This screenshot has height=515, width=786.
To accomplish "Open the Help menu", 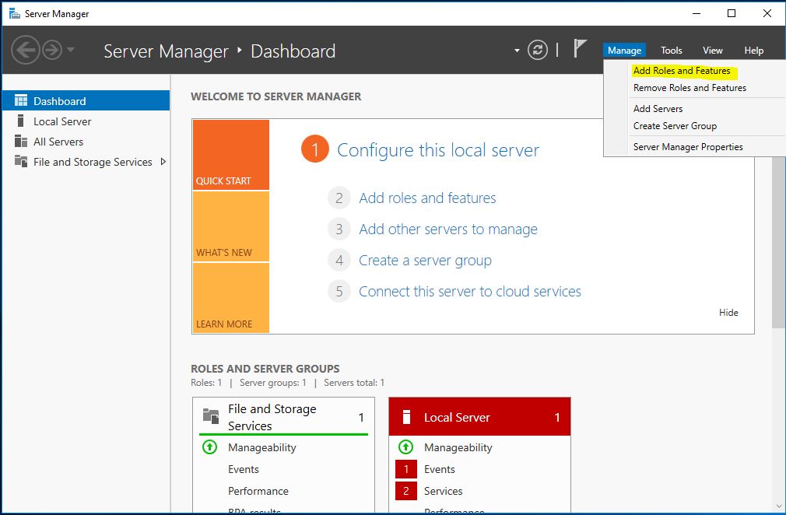I will coord(753,51).
